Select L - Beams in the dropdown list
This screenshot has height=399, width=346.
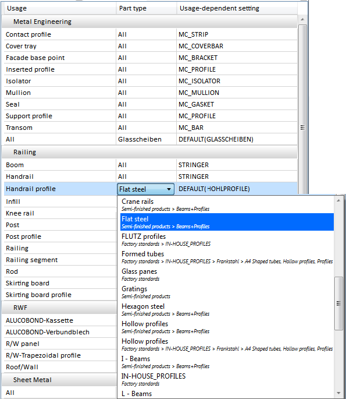click(227, 393)
